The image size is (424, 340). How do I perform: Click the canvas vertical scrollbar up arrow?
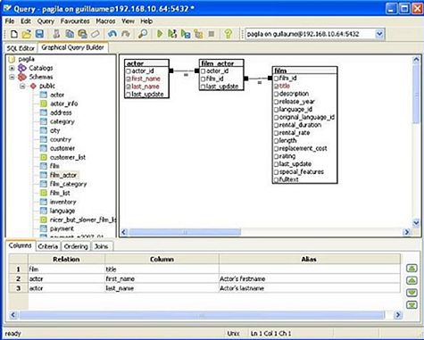pos(416,60)
